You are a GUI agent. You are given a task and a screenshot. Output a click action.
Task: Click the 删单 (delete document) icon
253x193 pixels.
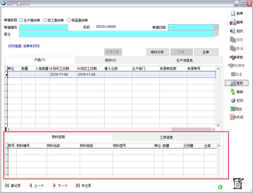[233, 22]
